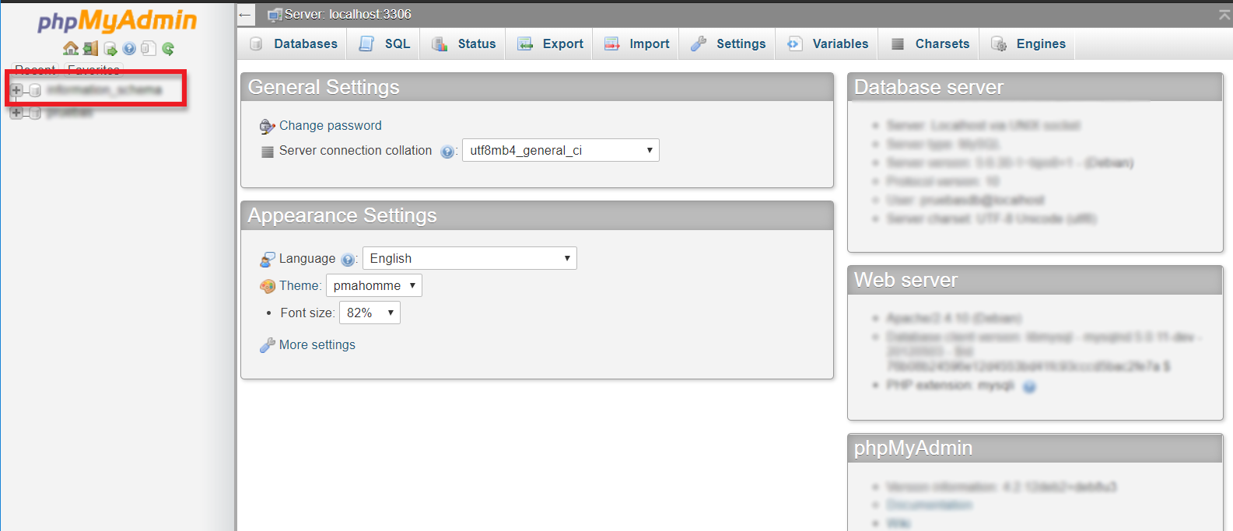Screen dimensions: 1233x531
Task: Show the Favorites tables list
Action: click(x=93, y=70)
